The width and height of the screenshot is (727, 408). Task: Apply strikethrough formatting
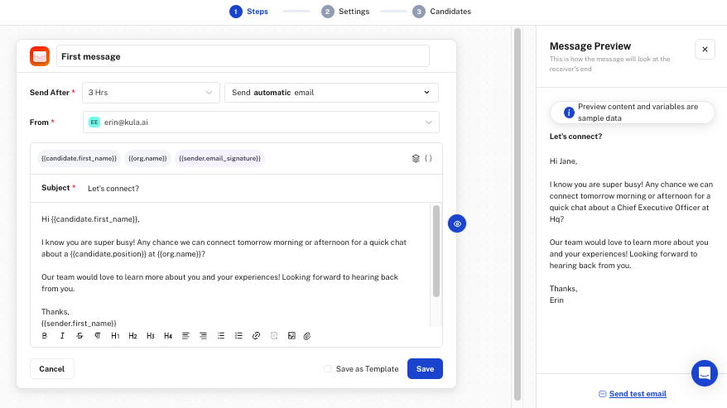[79, 336]
